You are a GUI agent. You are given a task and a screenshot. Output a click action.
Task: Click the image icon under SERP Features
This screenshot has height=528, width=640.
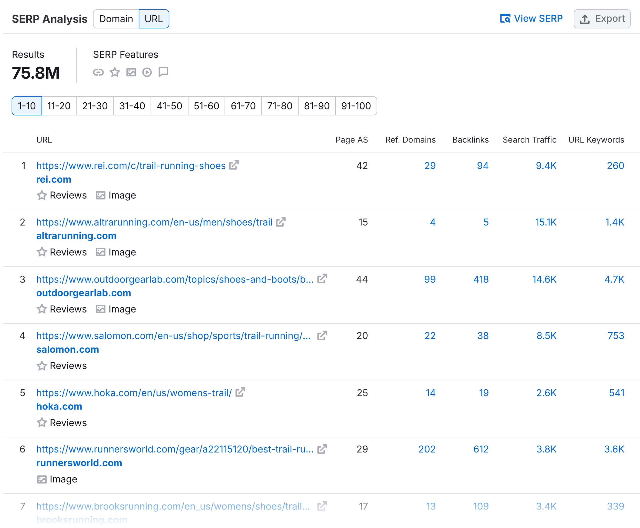pyautogui.click(x=131, y=72)
